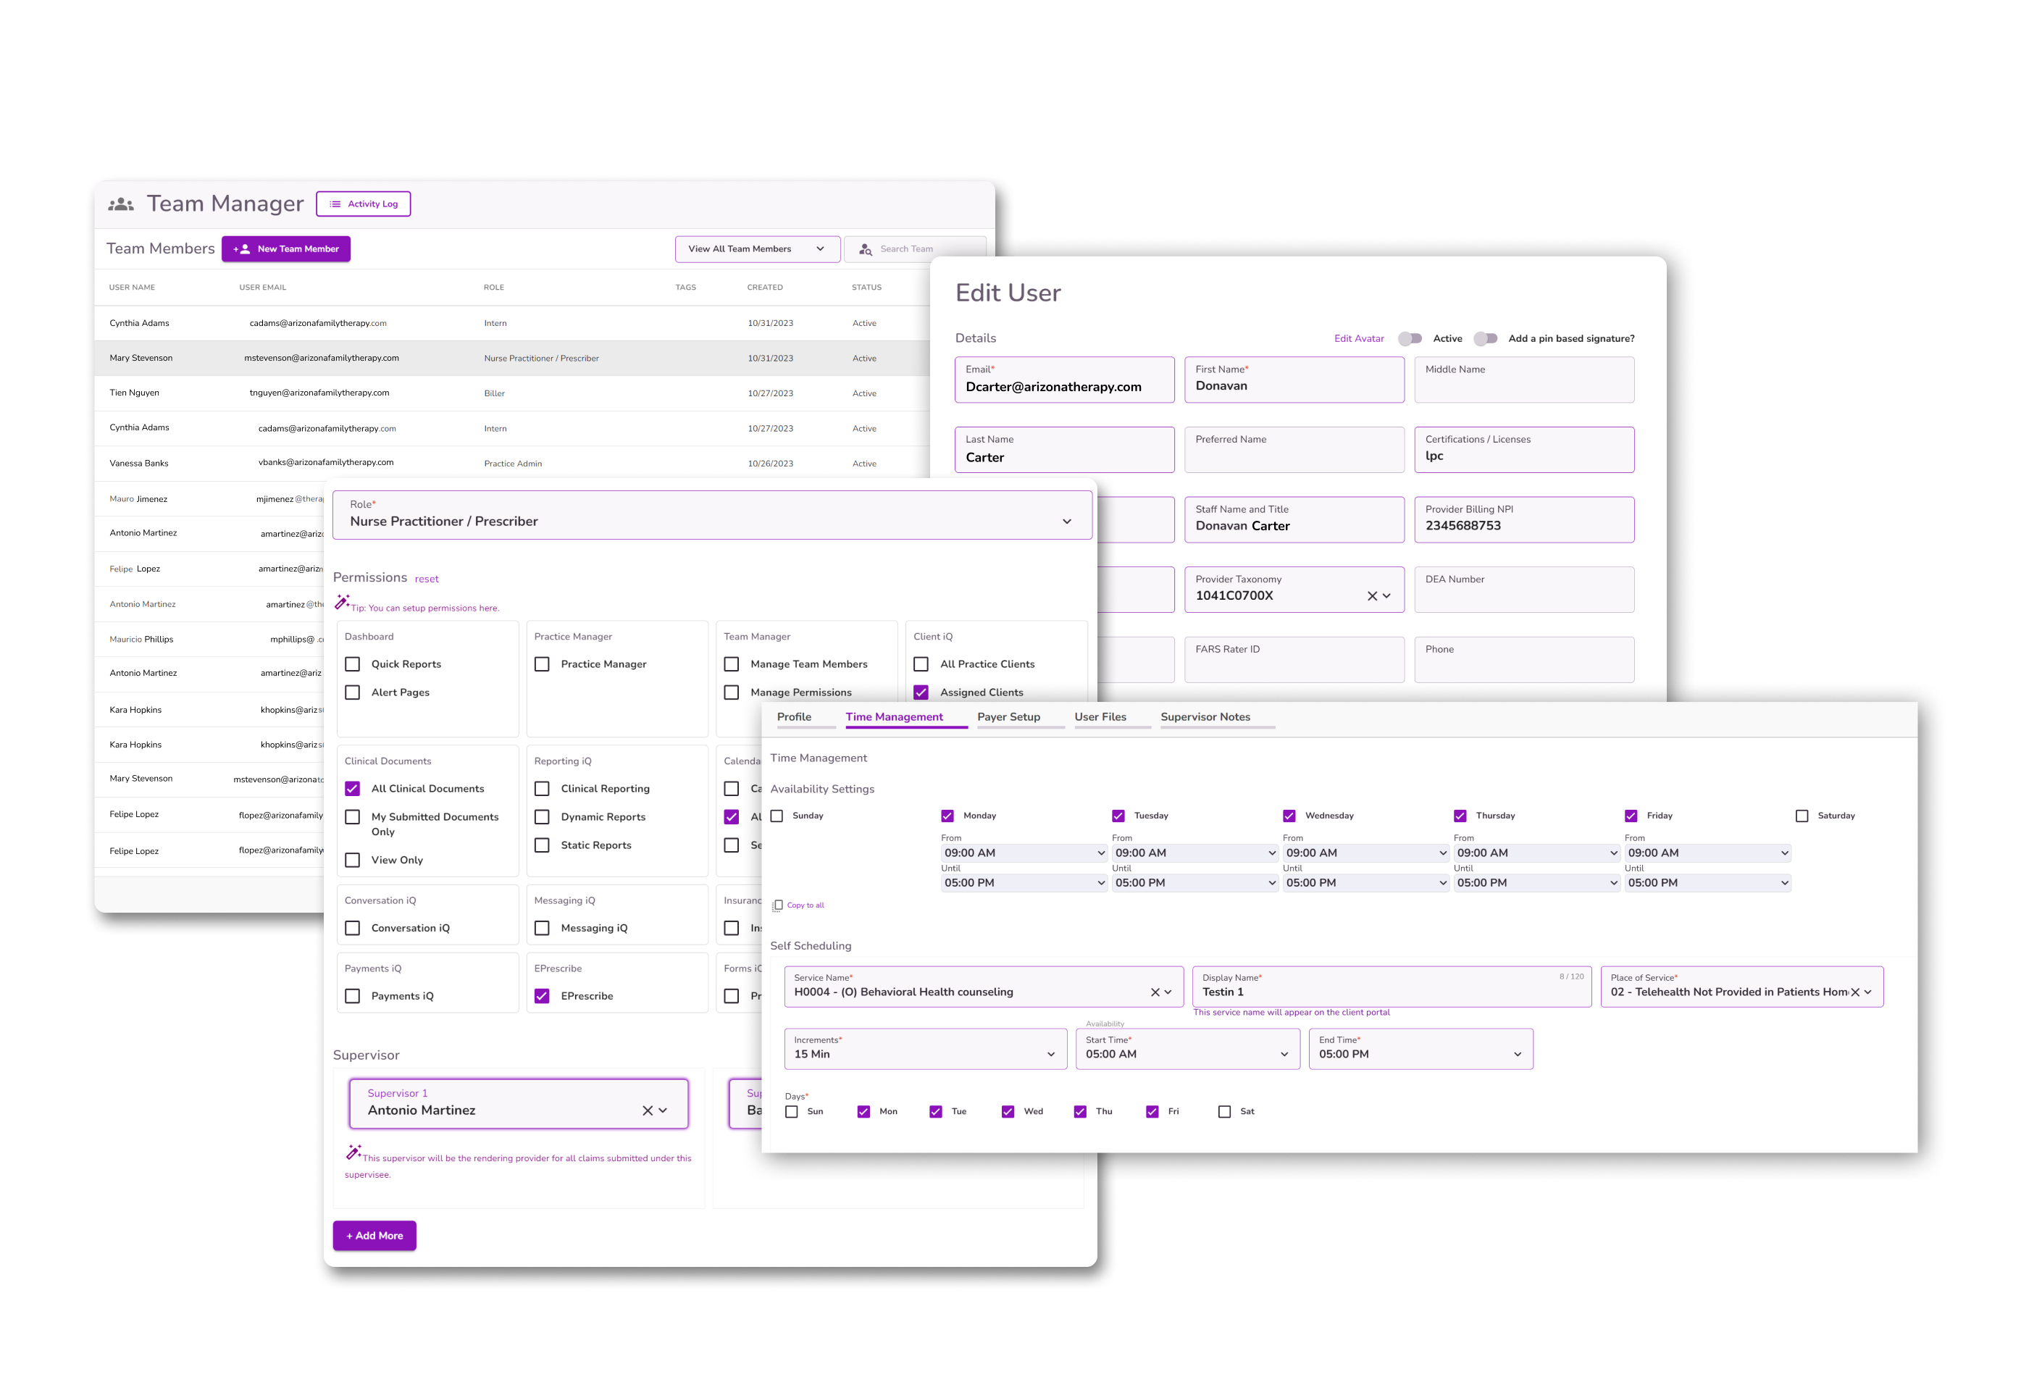Image resolution: width=2042 pixels, height=1377 pixels.
Task: Click the Copy to all icon
Action: (777, 905)
